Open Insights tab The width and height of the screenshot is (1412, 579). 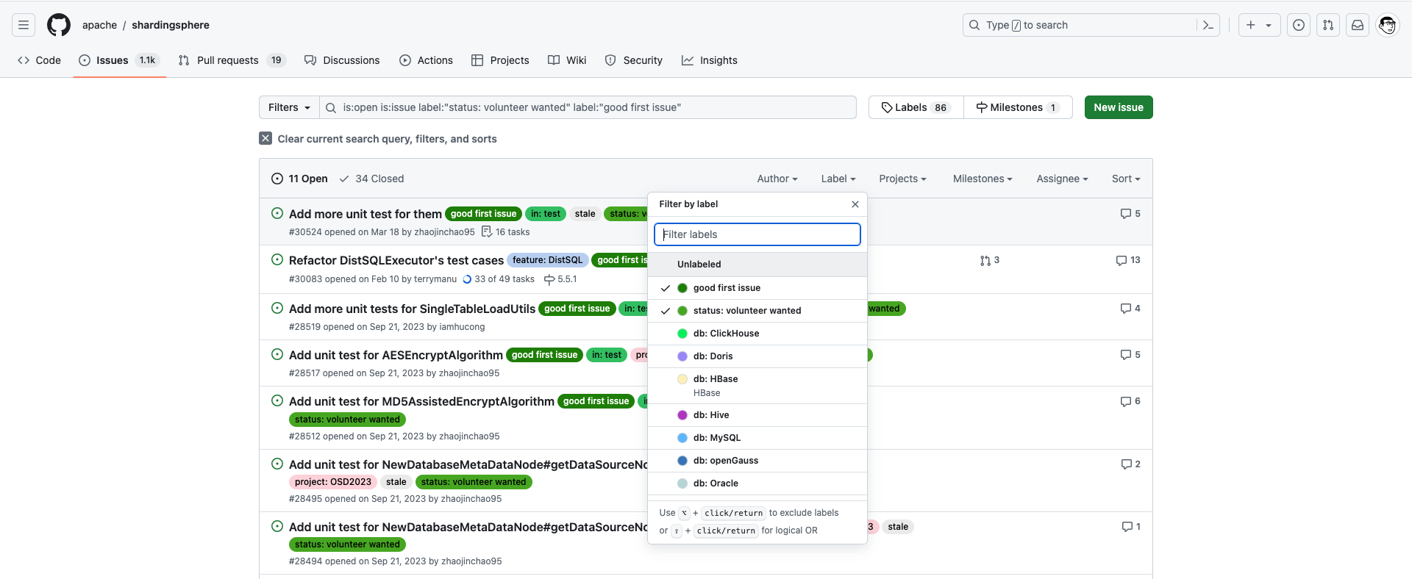click(x=710, y=60)
